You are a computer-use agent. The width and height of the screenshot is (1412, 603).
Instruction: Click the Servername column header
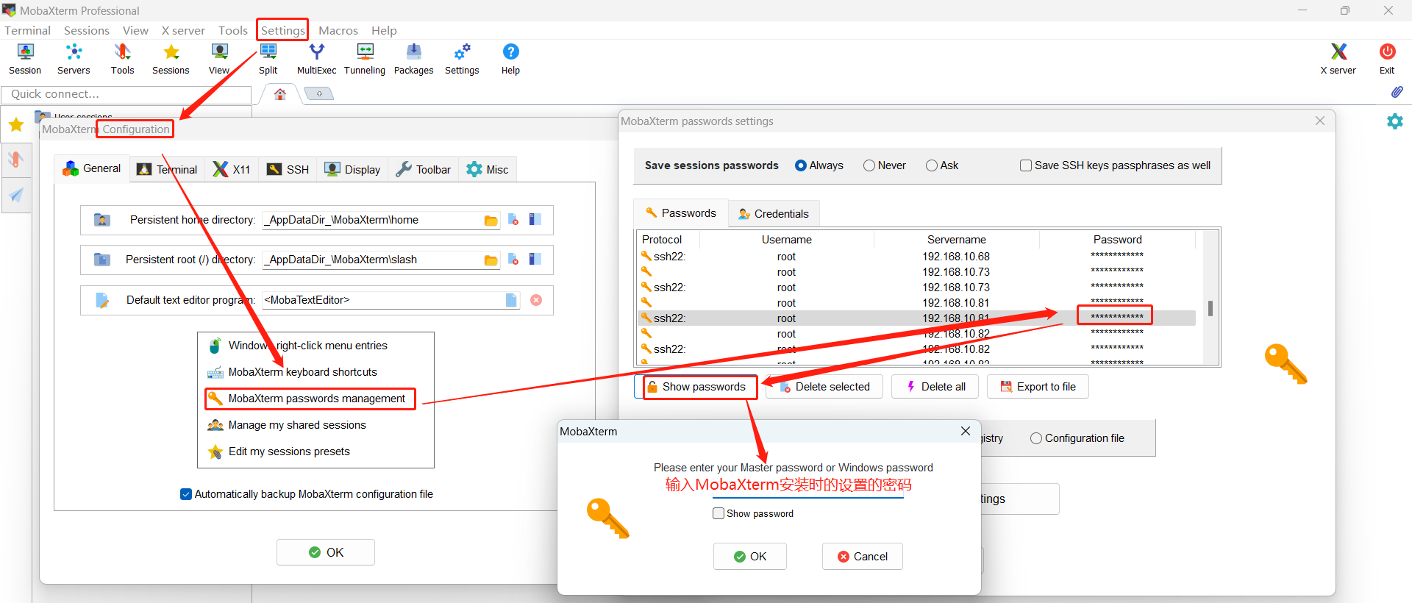[x=957, y=240]
